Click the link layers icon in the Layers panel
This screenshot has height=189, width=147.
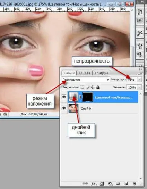pyautogui.click(x=85, y=183)
